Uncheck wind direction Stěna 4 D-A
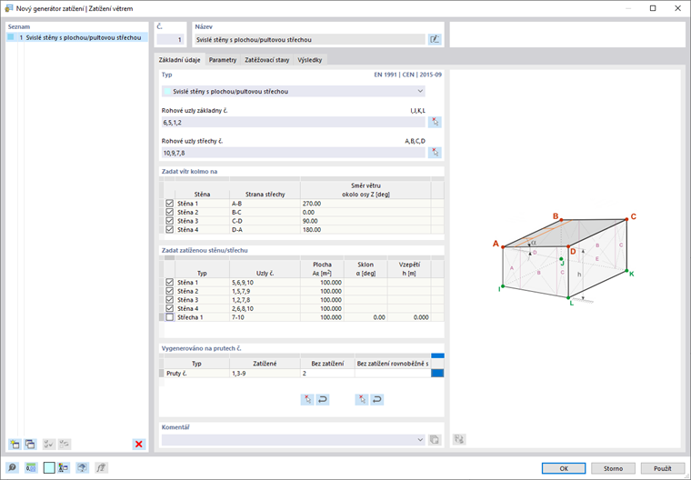 [170, 230]
